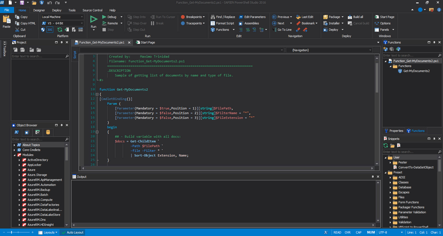The width and height of the screenshot is (443, 236).
Task: Switch to the Deploy ribbon tab
Action: point(57,10)
